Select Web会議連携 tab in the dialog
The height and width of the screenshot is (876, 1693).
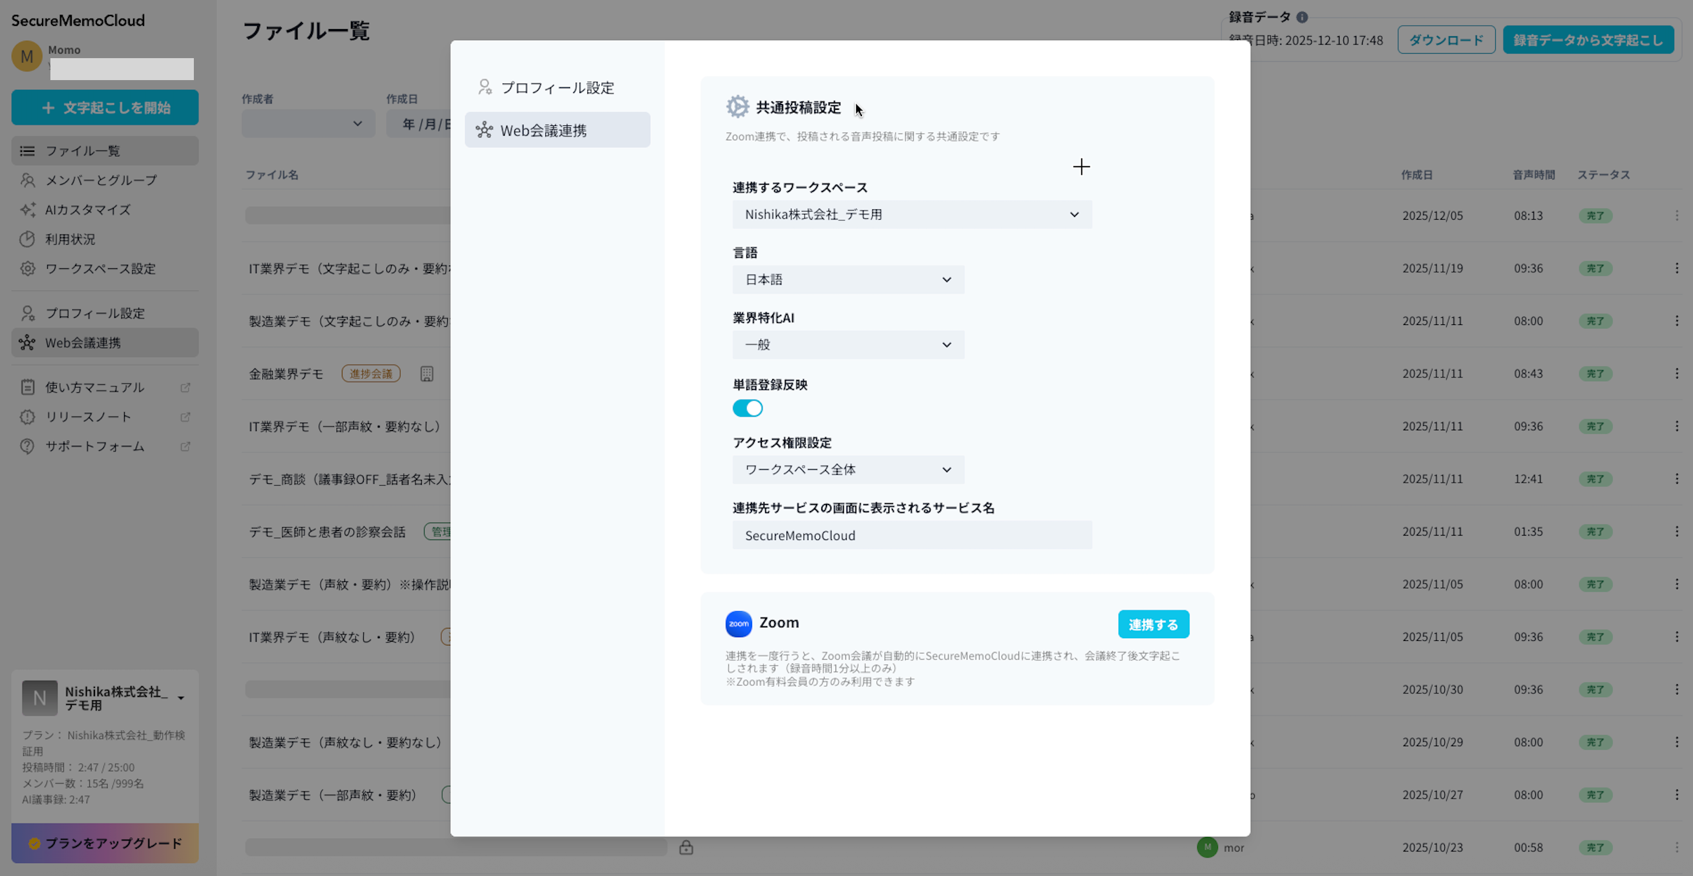556,130
